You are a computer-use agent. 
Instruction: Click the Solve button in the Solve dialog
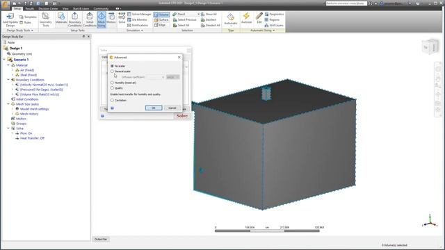tap(182, 116)
